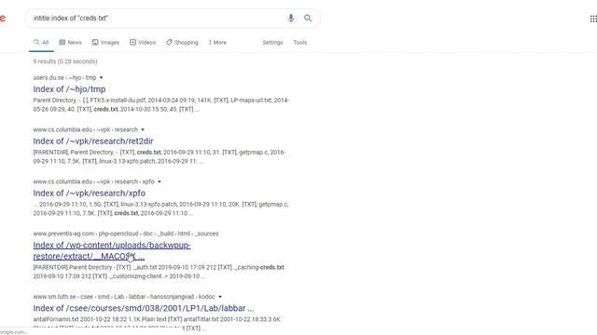
Task: Switch to the Shopping tab
Action: 182,42
